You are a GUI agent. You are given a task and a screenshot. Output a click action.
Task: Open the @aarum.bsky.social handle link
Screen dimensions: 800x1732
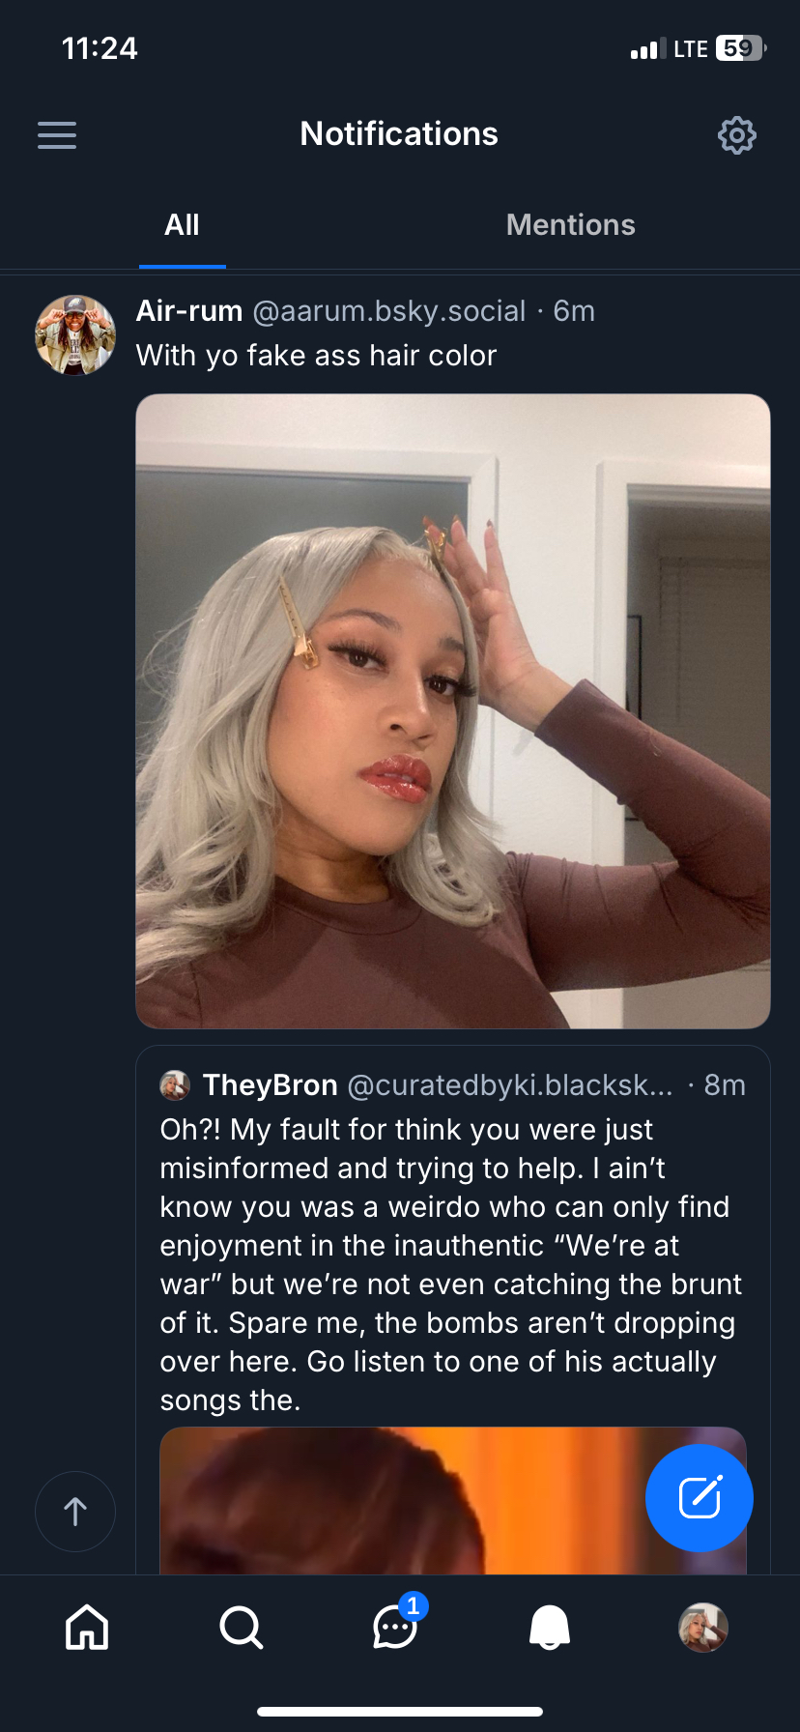(x=388, y=311)
